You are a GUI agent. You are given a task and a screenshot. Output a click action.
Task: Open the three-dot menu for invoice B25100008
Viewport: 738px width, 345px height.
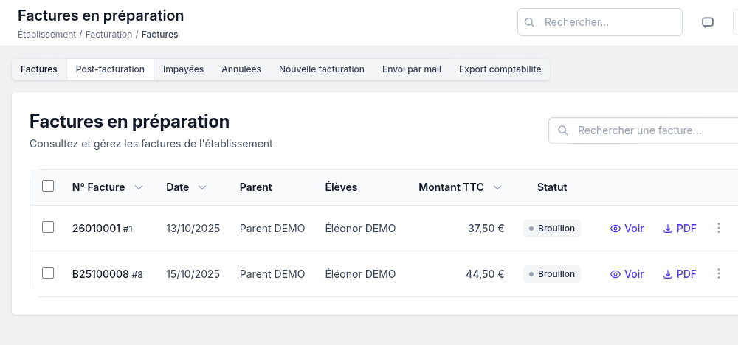coord(719,274)
